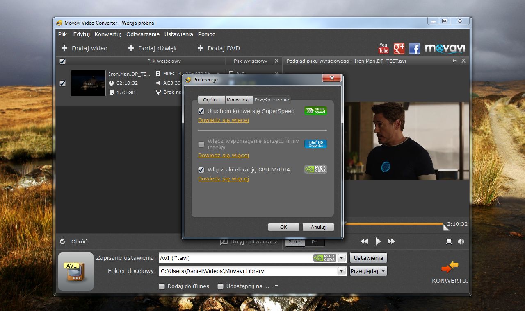Open the Pomoc menu
The image size is (525, 311).
pos(207,34)
